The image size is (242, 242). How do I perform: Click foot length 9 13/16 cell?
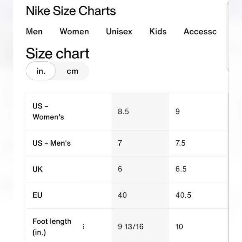coord(140,225)
